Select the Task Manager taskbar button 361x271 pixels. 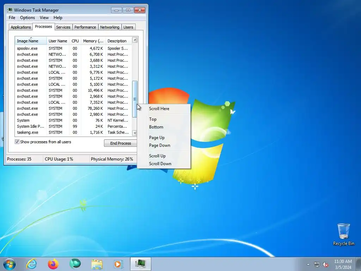[141, 264]
